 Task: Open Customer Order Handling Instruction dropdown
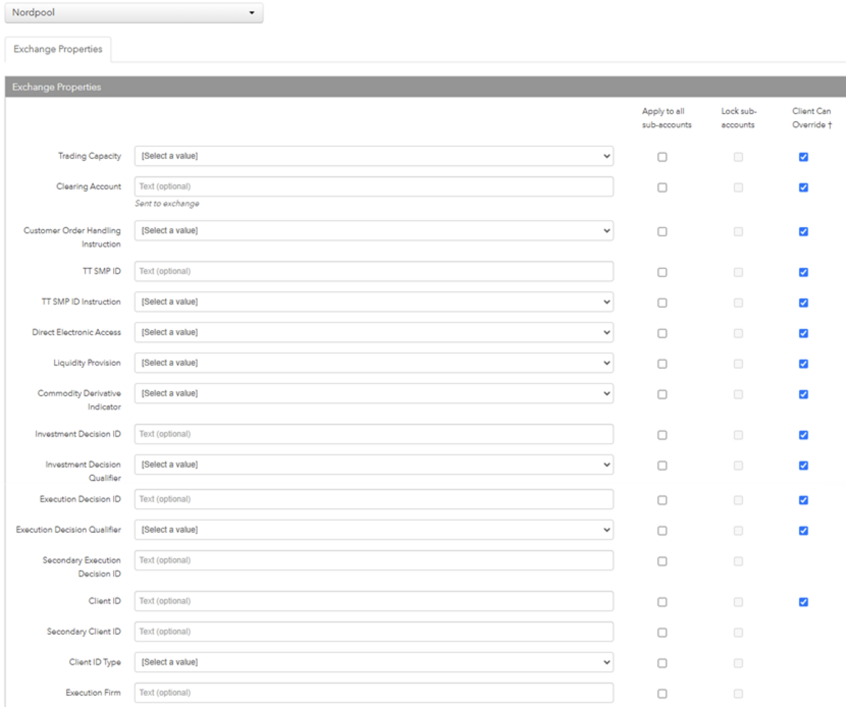click(374, 230)
